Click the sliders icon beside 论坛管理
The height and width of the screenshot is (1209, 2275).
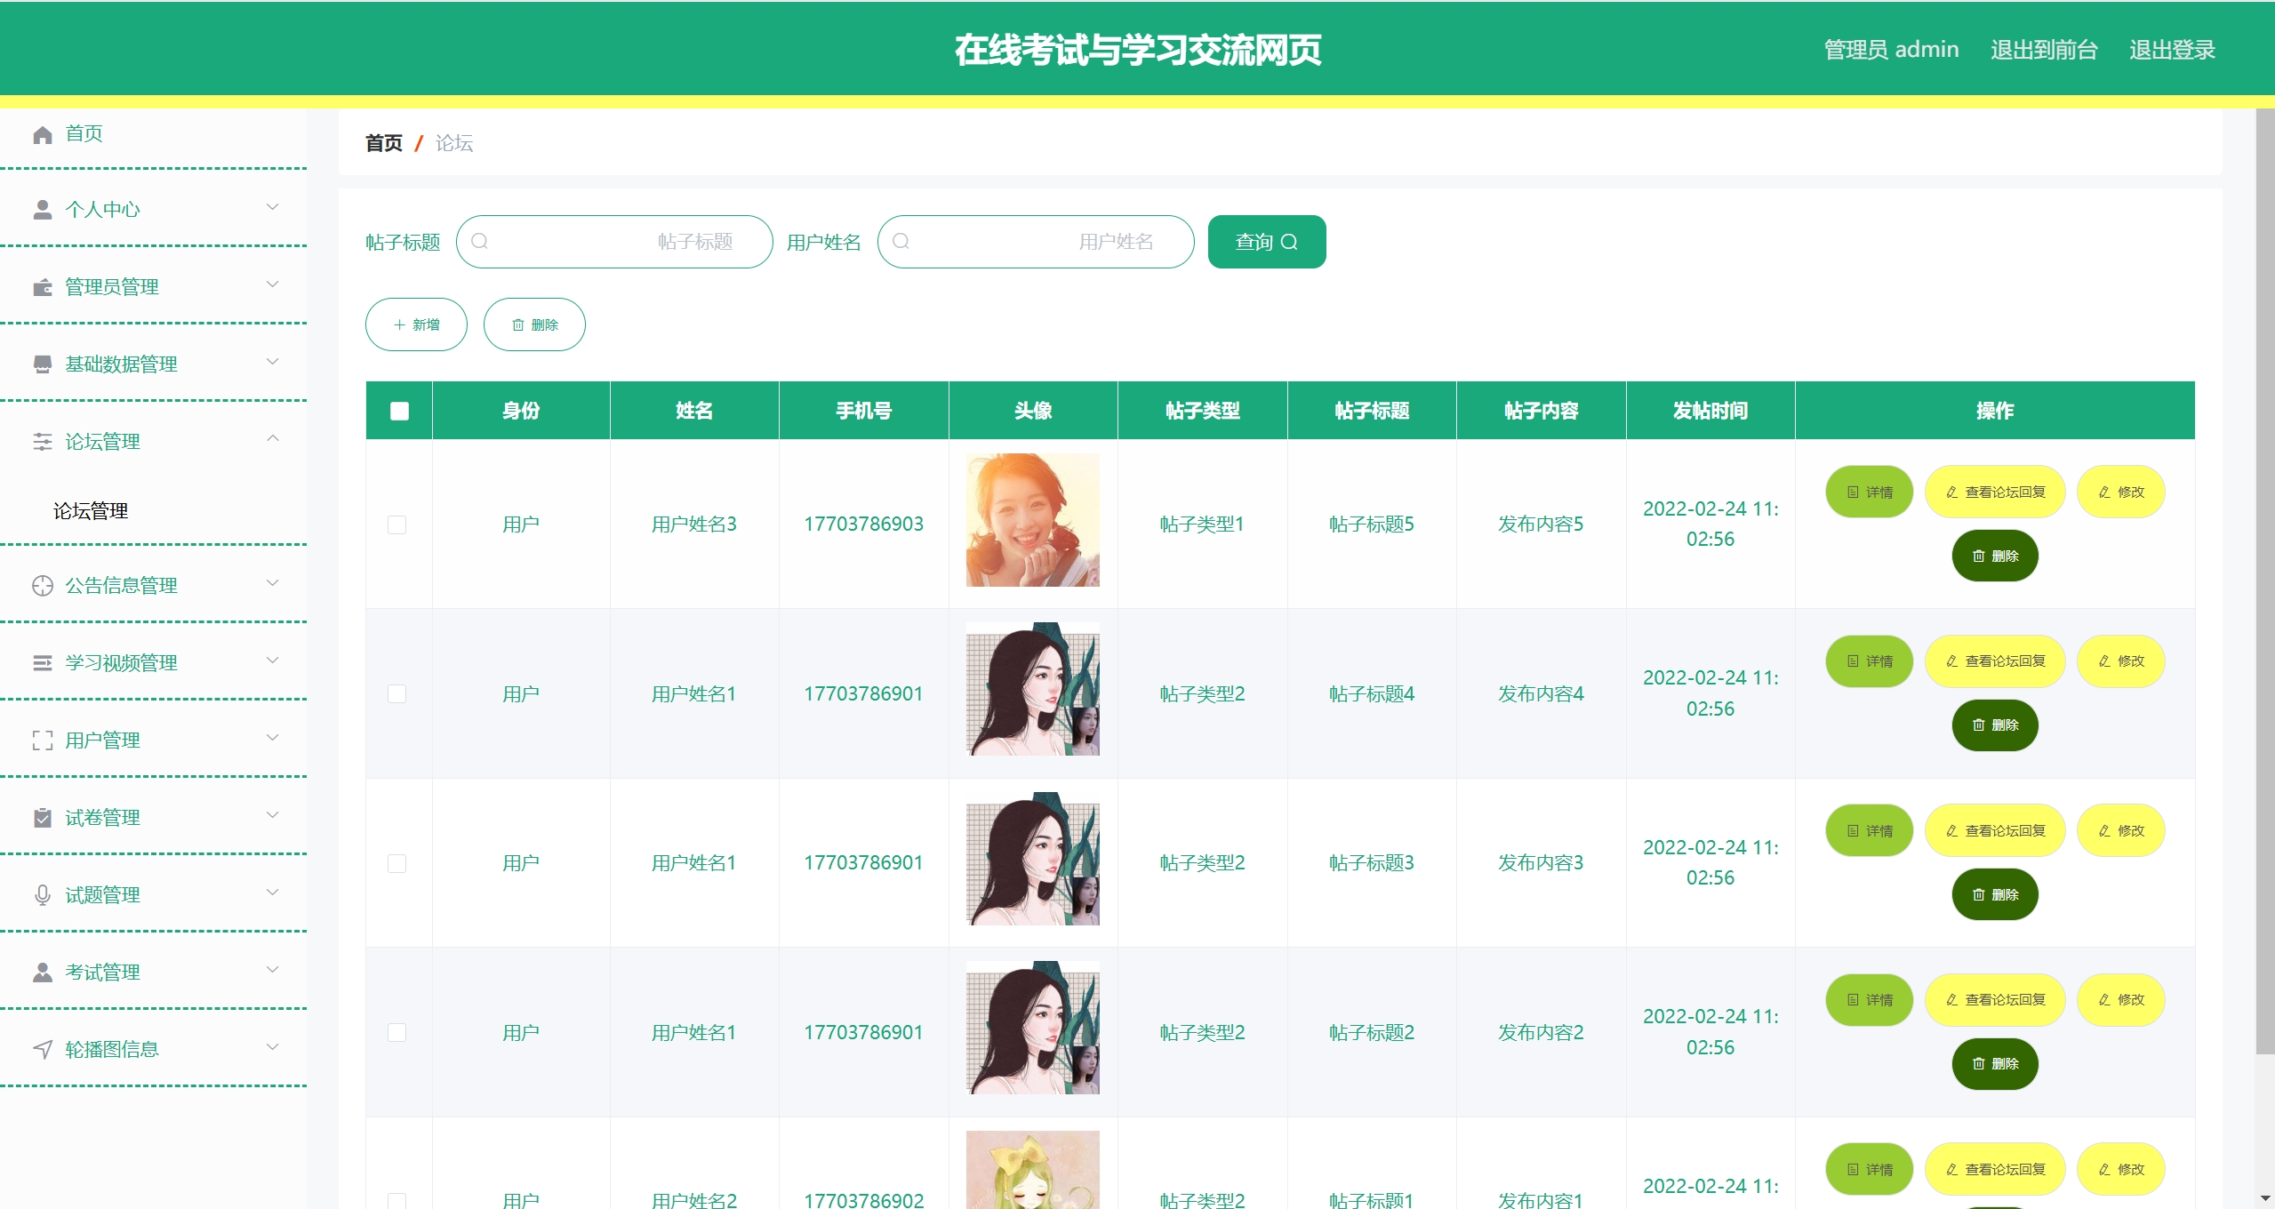pos(43,442)
